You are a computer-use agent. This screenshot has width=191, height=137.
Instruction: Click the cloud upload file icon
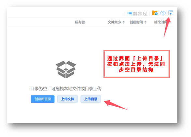pos(163,13)
